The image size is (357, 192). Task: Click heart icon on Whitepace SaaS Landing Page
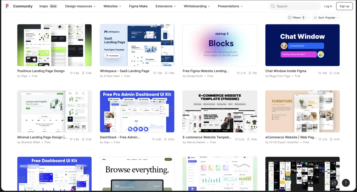(x=154, y=73)
